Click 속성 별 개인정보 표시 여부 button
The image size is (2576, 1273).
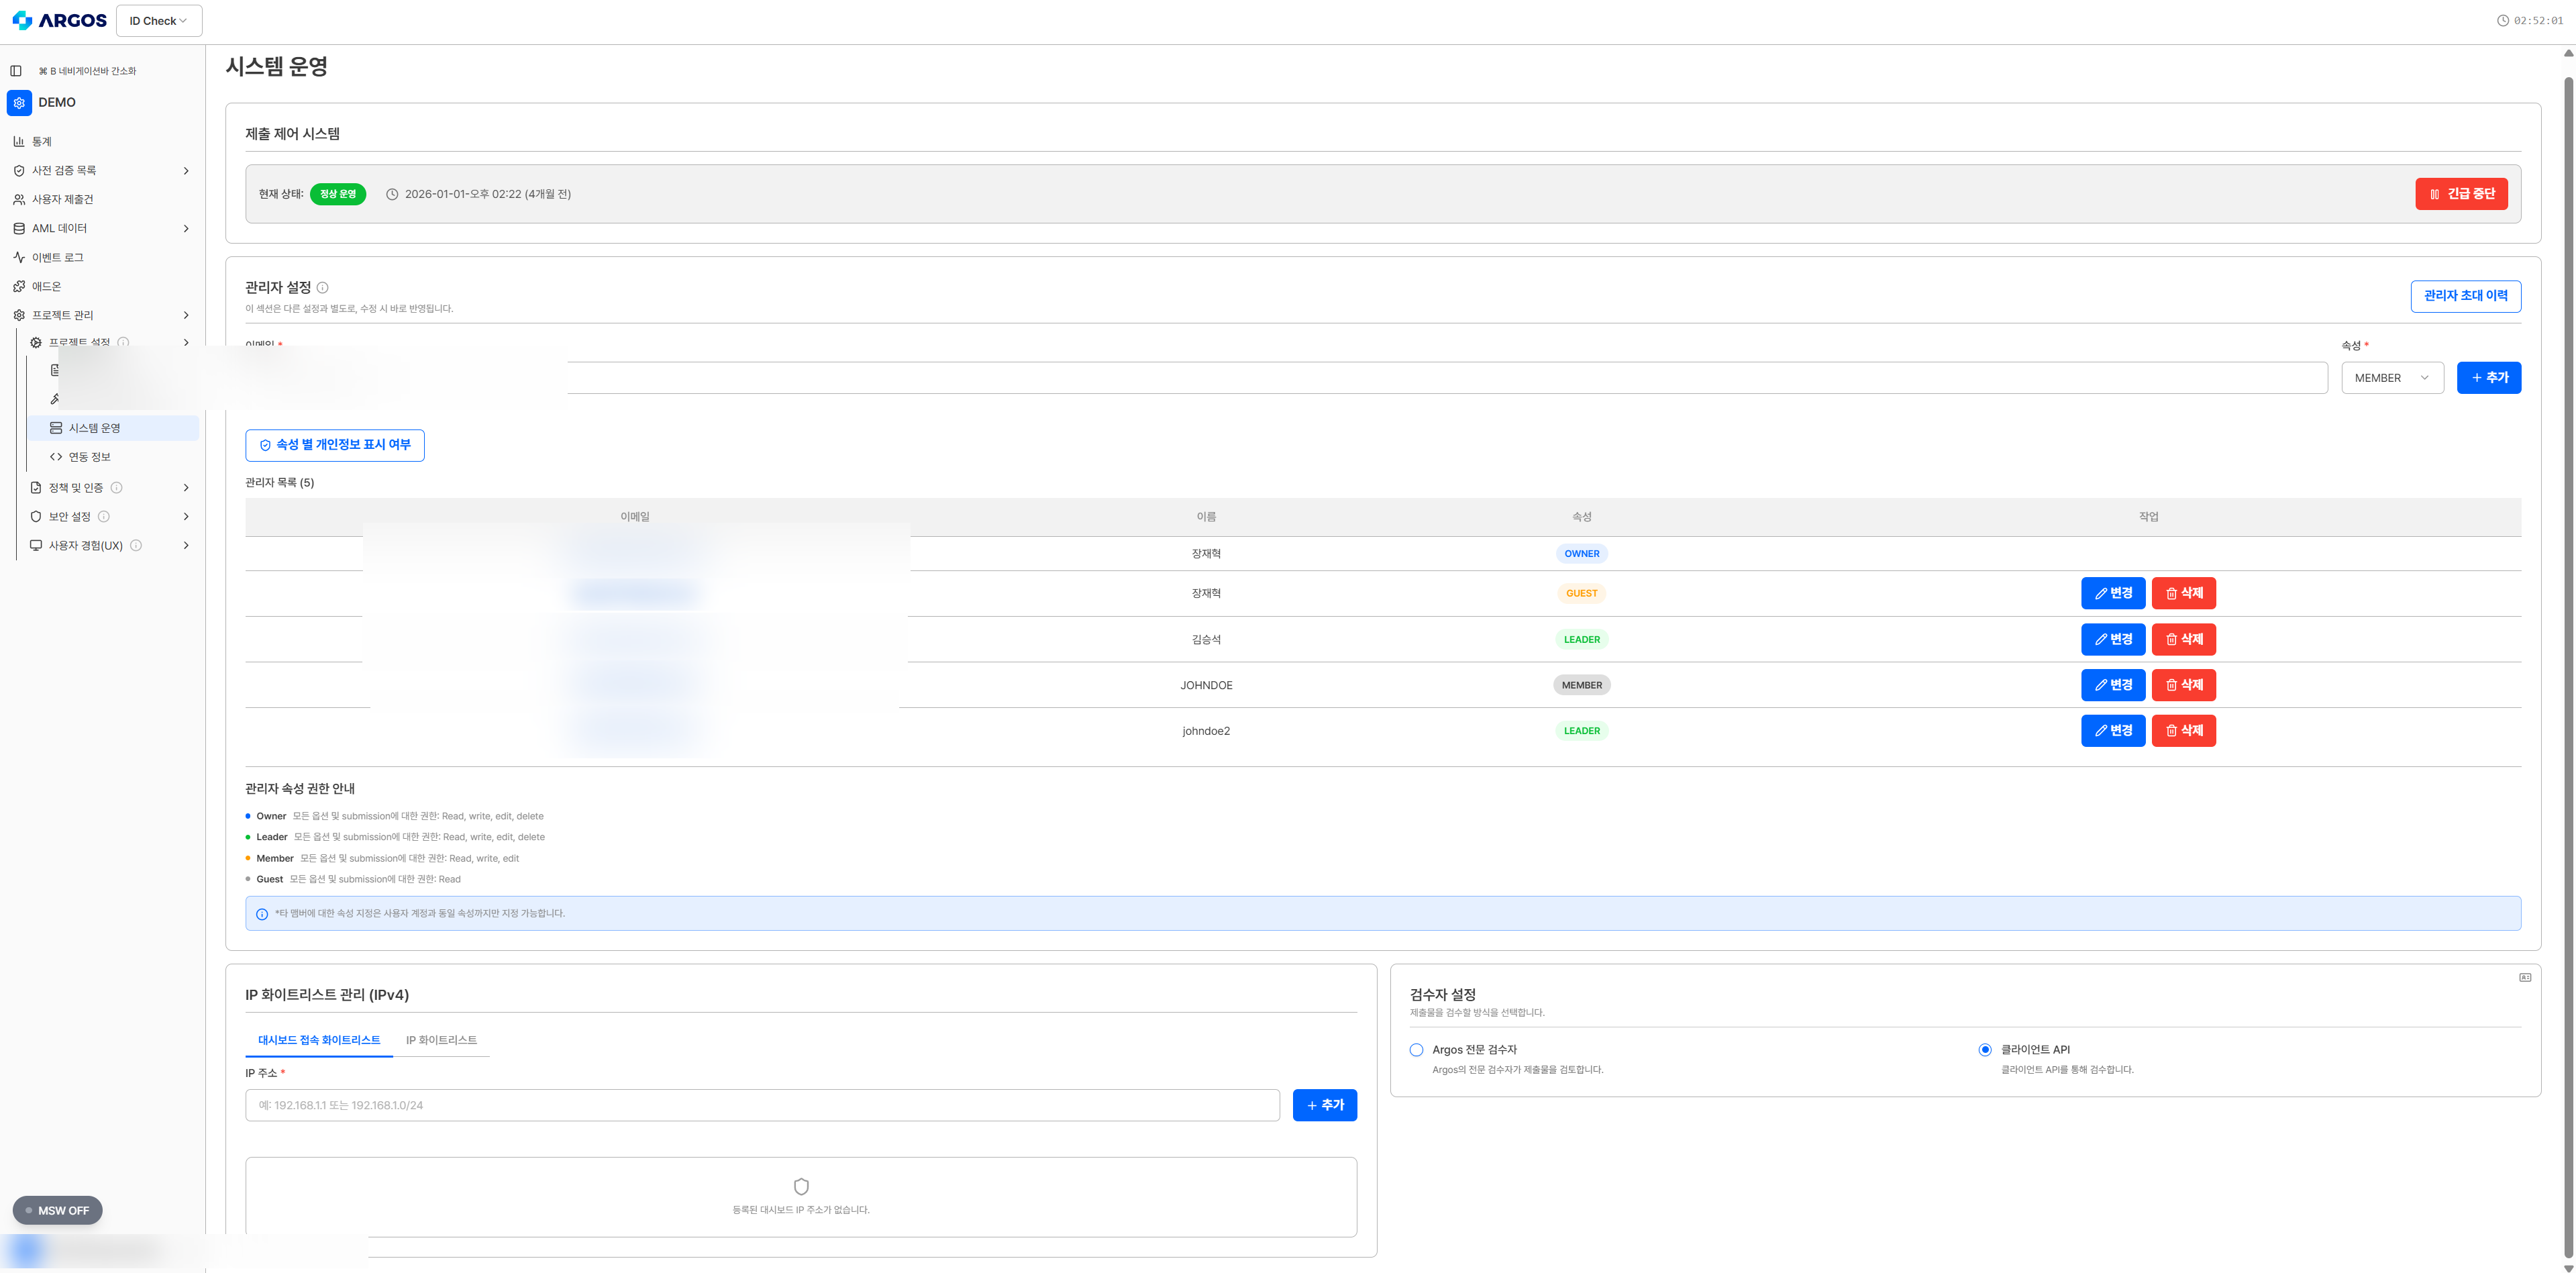point(335,445)
